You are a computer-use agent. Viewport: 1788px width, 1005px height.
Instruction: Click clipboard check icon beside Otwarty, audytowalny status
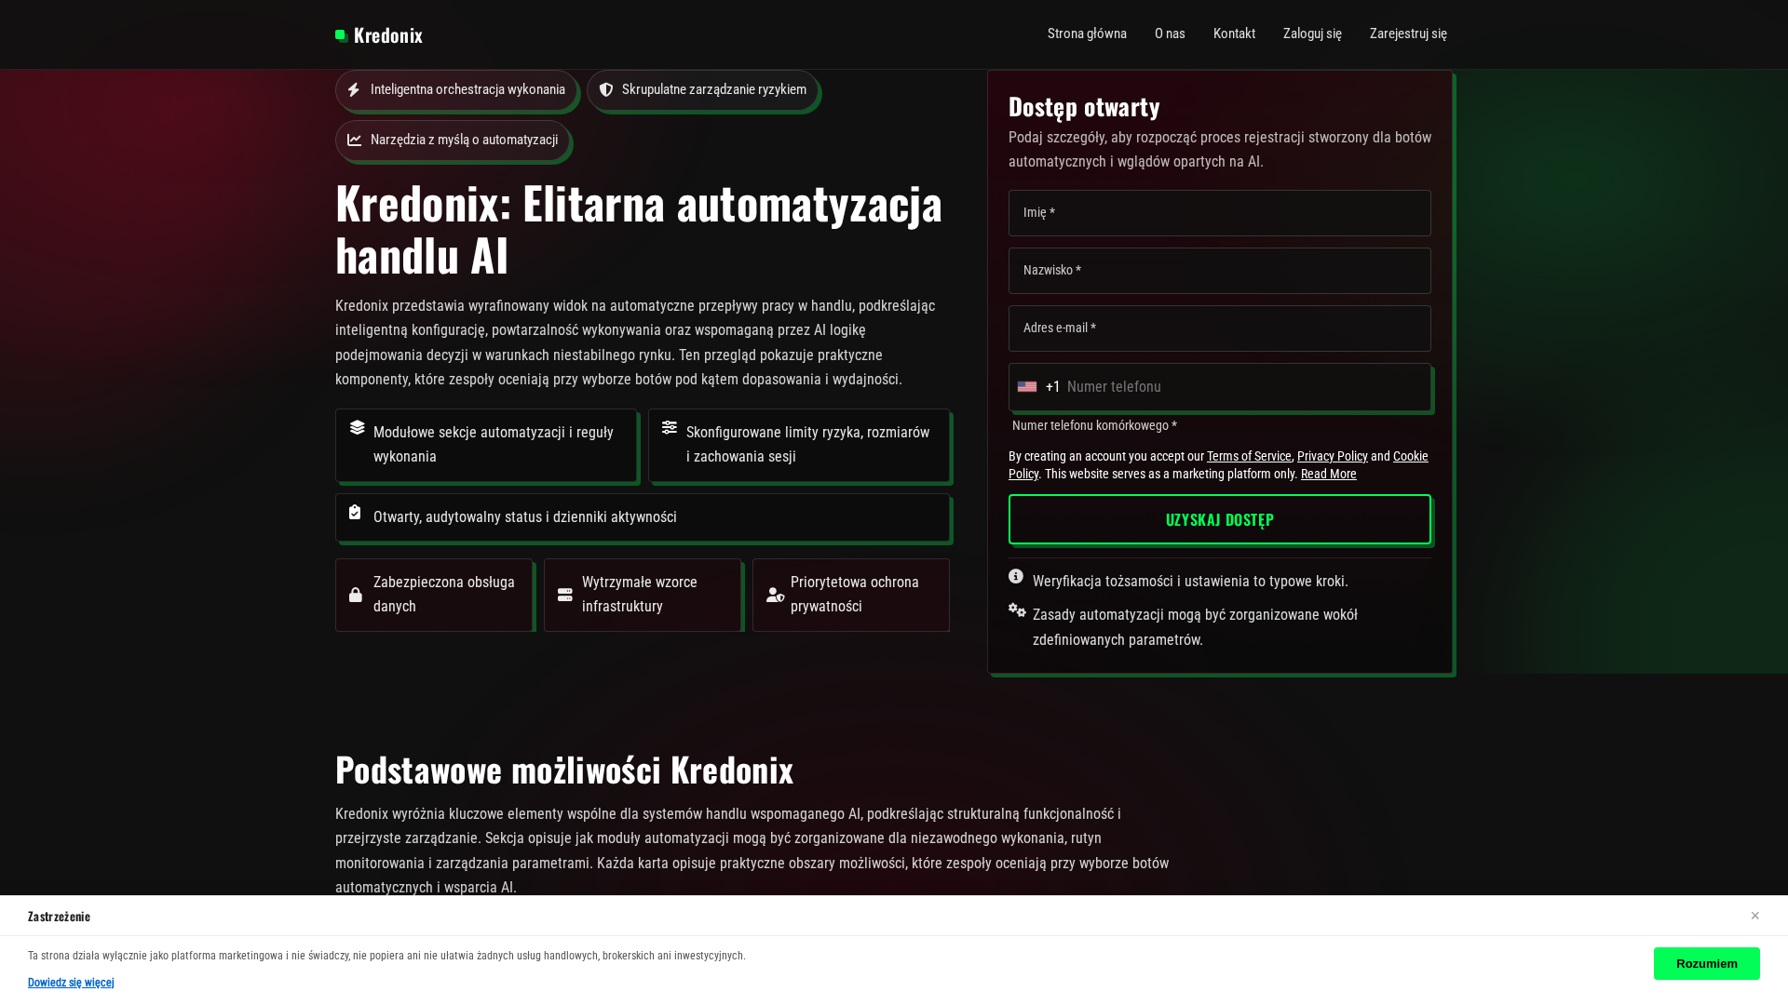[x=355, y=512]
